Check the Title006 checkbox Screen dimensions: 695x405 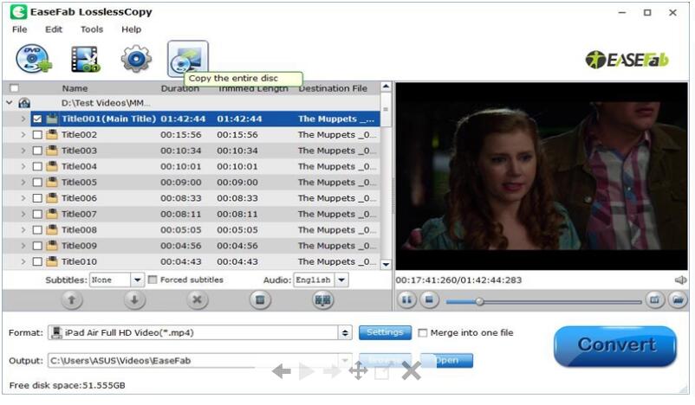[x=37, y=198]
